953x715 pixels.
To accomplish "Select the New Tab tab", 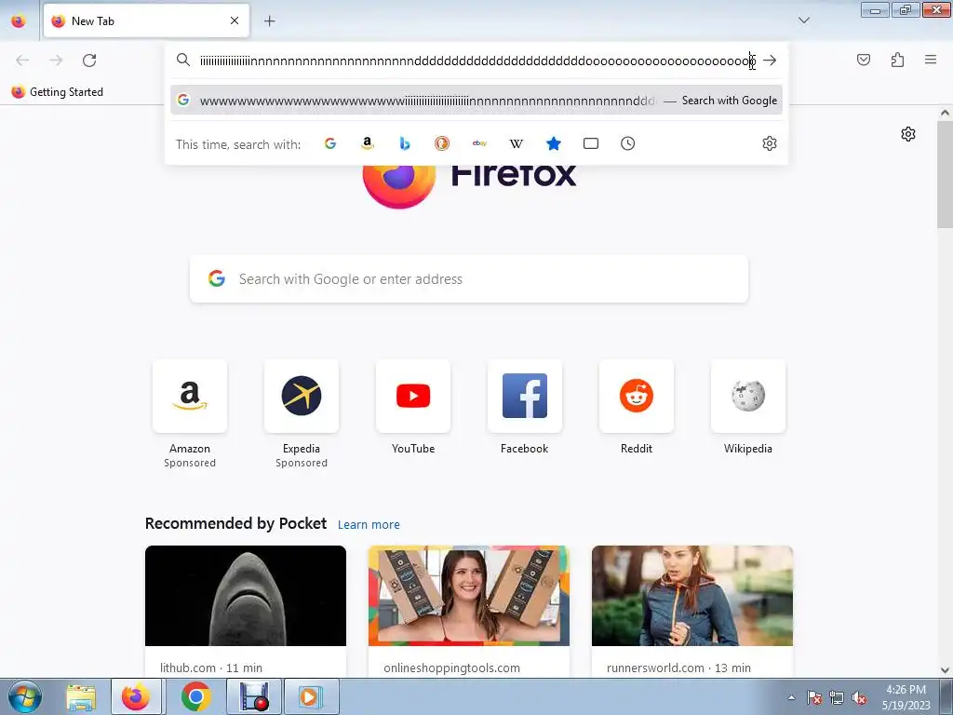I will (x=146, y=20).
